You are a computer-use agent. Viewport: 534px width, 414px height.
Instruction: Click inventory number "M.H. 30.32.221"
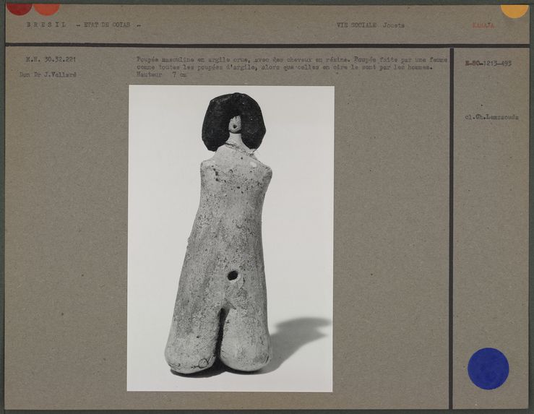point(51,59)
